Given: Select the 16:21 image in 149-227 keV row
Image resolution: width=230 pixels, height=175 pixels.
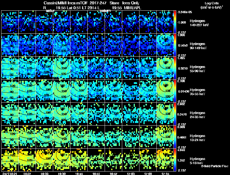Looking at the screenshot, I should tap(10, 22).
